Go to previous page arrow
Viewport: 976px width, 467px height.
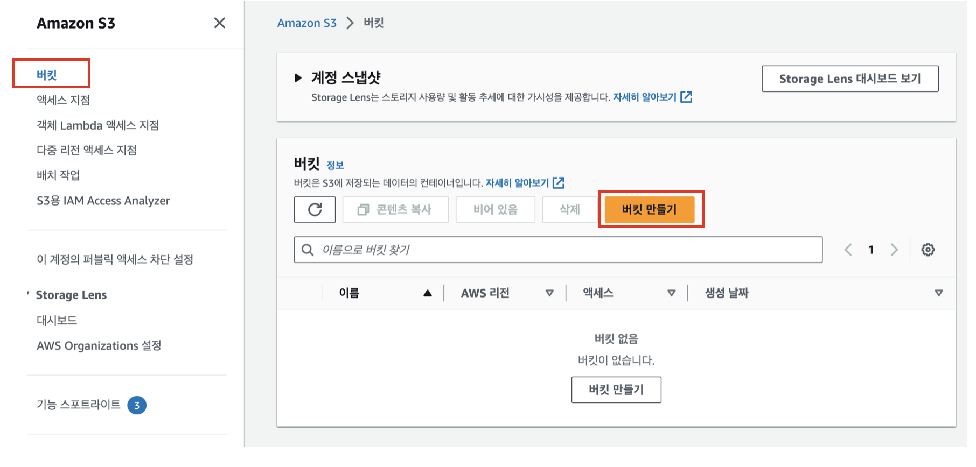[848, 250]
